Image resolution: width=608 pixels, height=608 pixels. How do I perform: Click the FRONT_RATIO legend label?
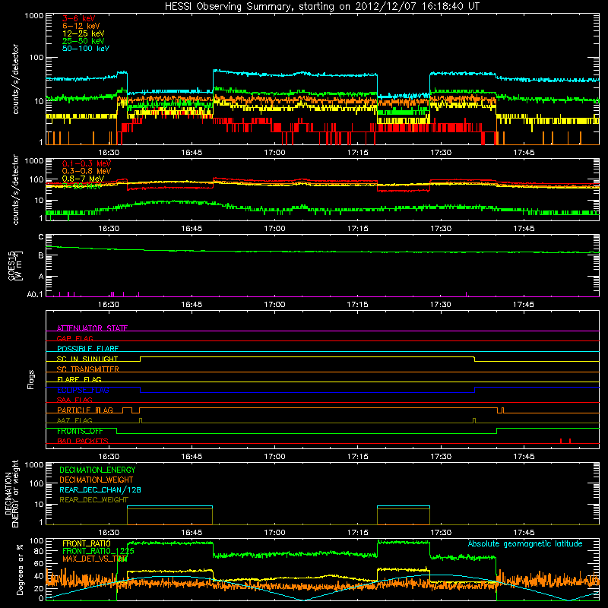pos(87,543)
